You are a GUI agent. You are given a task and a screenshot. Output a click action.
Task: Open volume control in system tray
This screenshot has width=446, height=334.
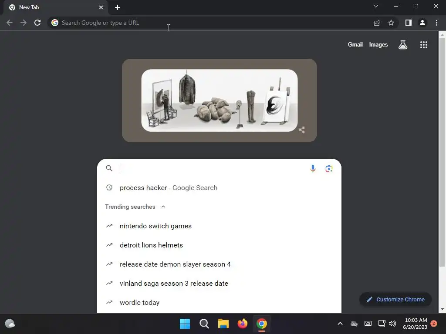pos(392,324)
